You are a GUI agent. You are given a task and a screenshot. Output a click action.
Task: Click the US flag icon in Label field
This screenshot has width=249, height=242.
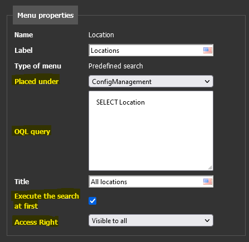[208, 50]
